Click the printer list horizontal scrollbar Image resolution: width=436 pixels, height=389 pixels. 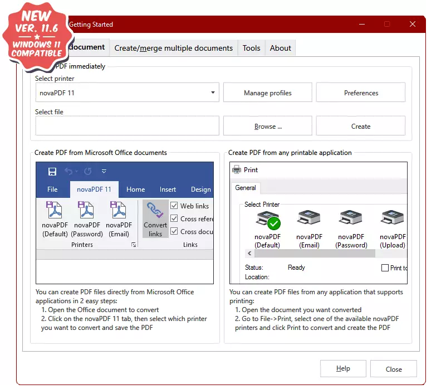[315, 254]
